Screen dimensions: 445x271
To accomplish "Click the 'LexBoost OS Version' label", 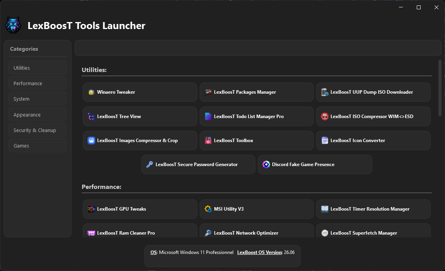I will click(260, 252).
